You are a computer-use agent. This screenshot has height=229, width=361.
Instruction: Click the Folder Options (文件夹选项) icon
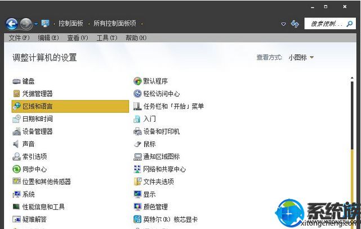pos(137,181)
